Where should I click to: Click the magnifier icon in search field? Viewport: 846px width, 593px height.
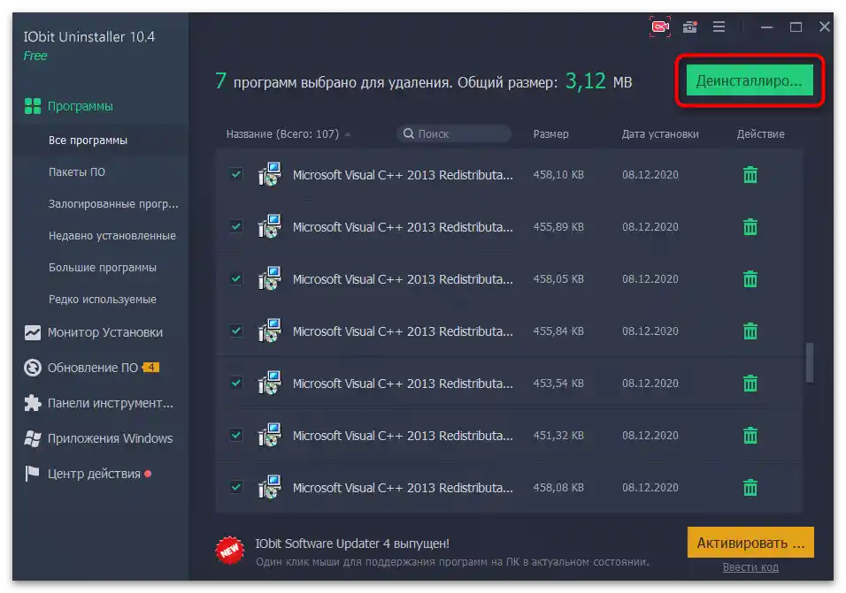409,133
